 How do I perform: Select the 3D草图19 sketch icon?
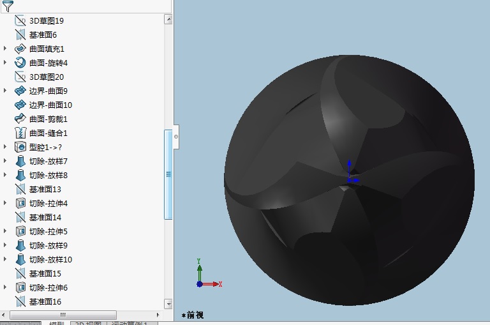20,20
